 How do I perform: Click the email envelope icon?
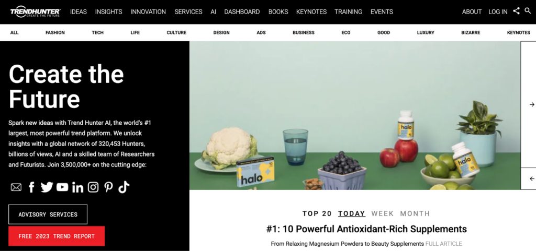(16, 187)
